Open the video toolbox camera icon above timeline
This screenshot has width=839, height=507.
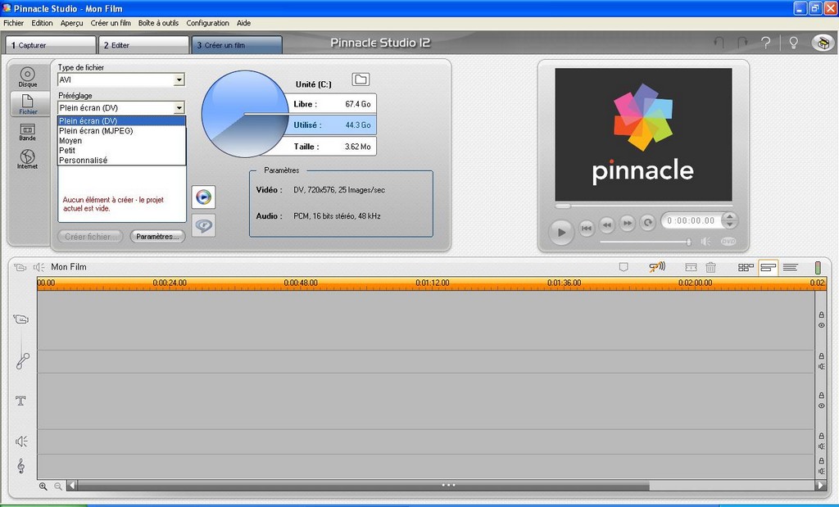20,267
